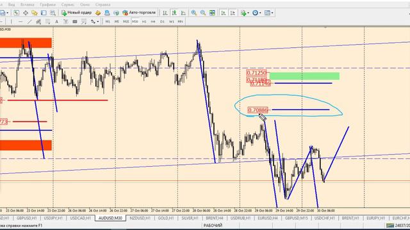Image resolution: width=410 pixels, height=230 pixels.
Task: Switch timeframe to MN
Action: [x=180, y=22]
